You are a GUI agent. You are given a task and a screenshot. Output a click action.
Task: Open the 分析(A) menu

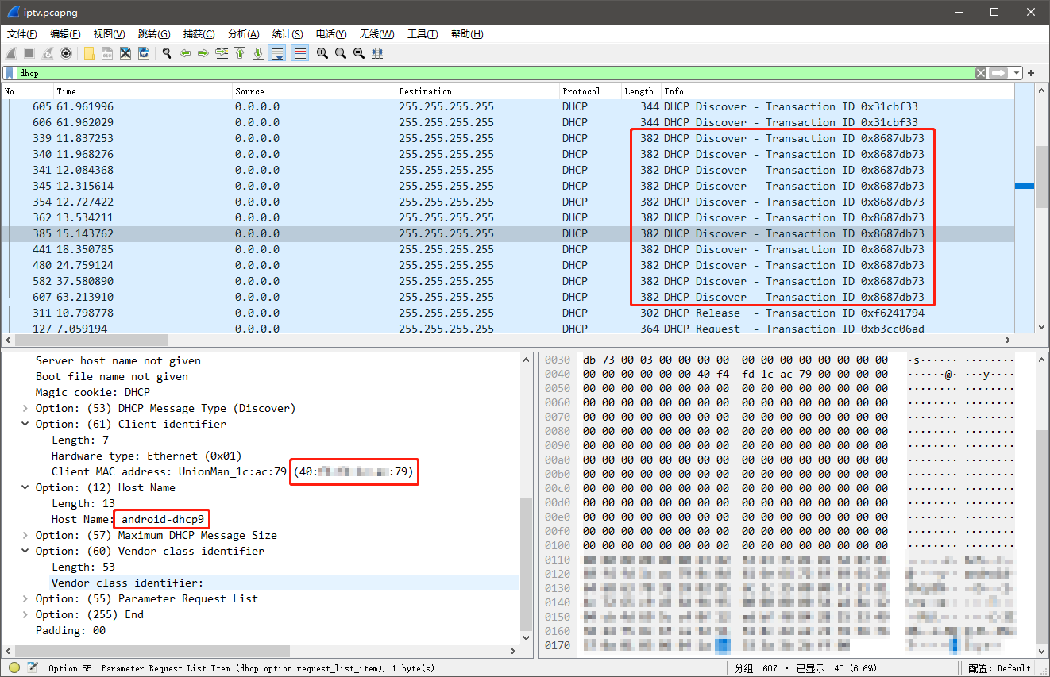point(243,33)
